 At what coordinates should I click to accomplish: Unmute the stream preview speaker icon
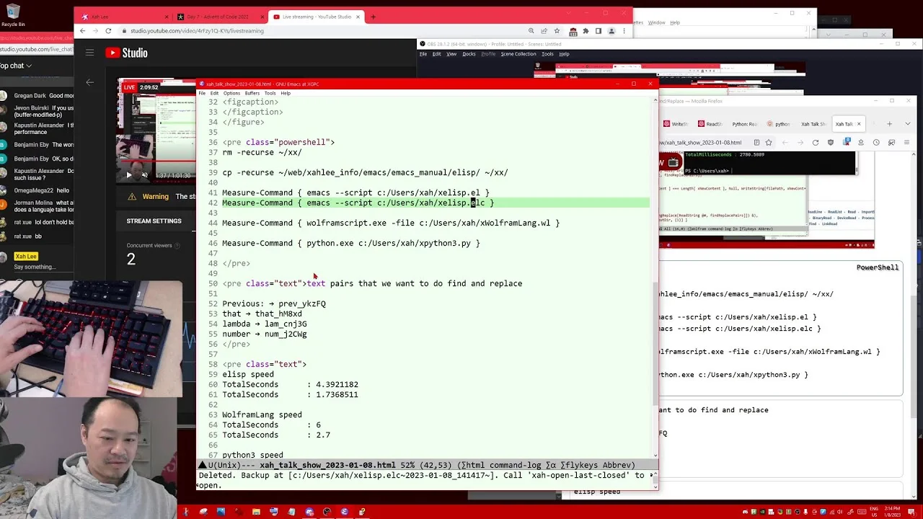pos(144,175)
